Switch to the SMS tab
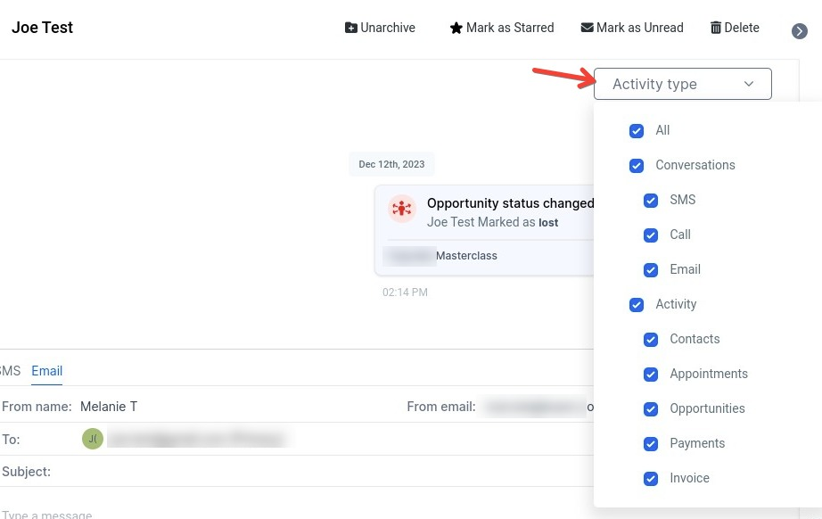The width and height of the screenshot is (822, 519). coord(9,371)
